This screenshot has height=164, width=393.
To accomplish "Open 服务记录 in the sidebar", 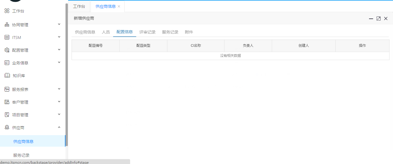I will click(x=21, y=155).
